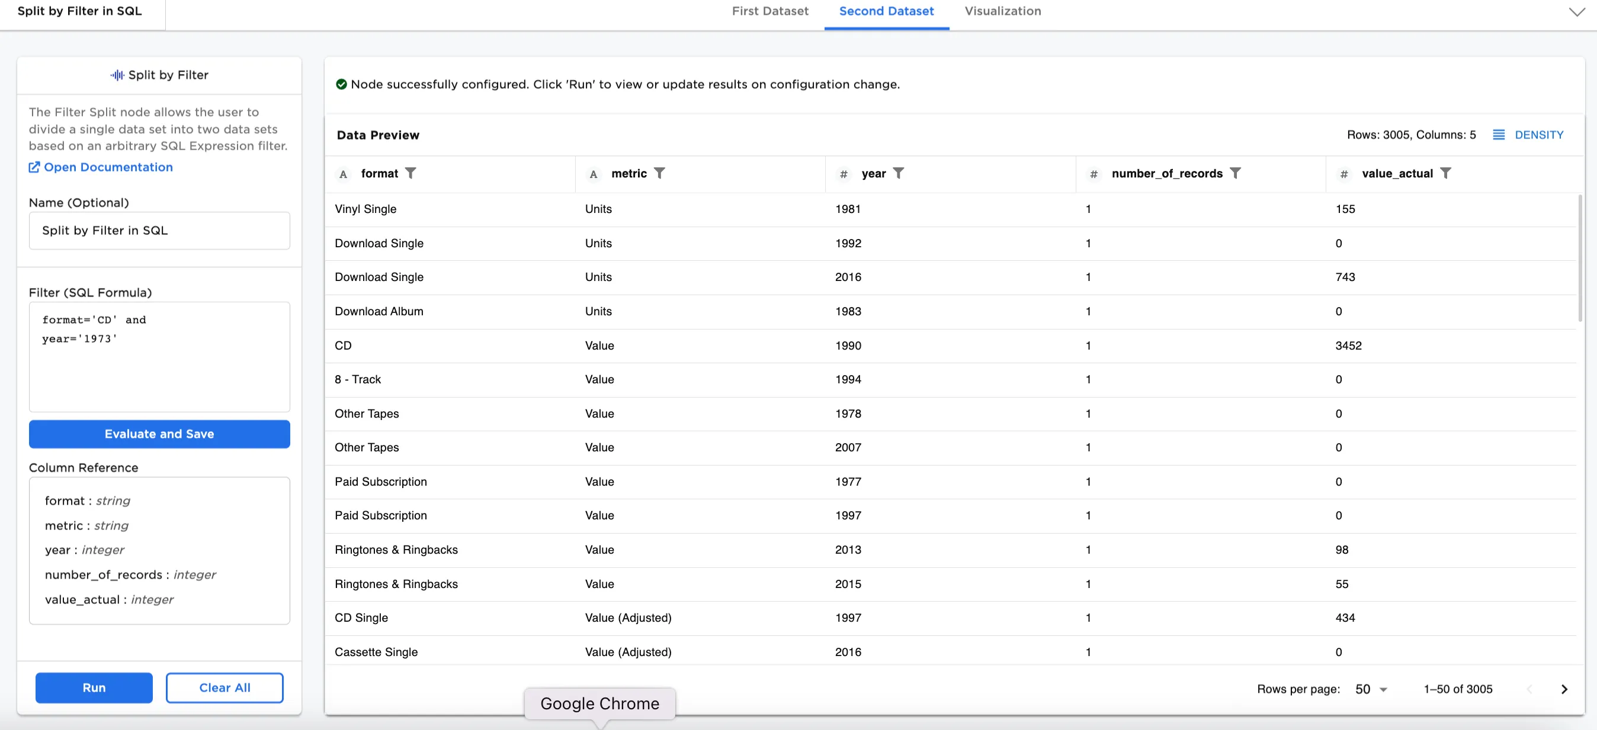
Task: Select the Name field containing Split by Filter in SQL
Action: pyautogui.click(x=159, y=230)
